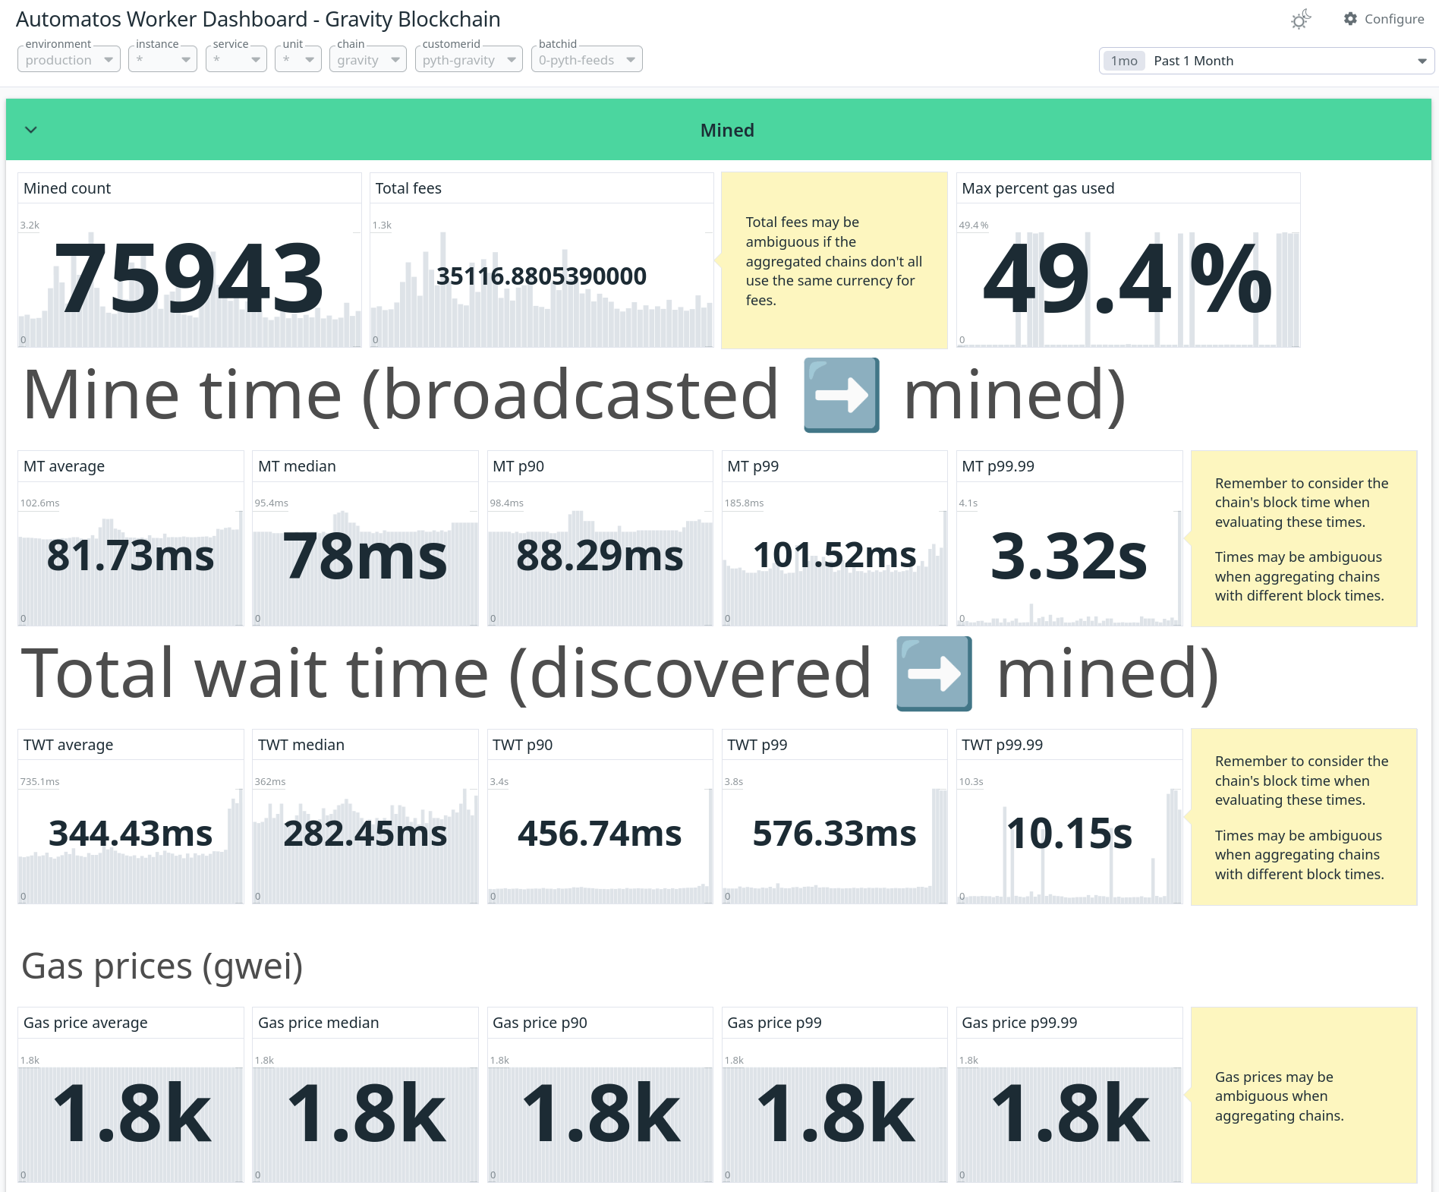Toggle dark mode with the sun/moon icon

(x=1299, y=18)
